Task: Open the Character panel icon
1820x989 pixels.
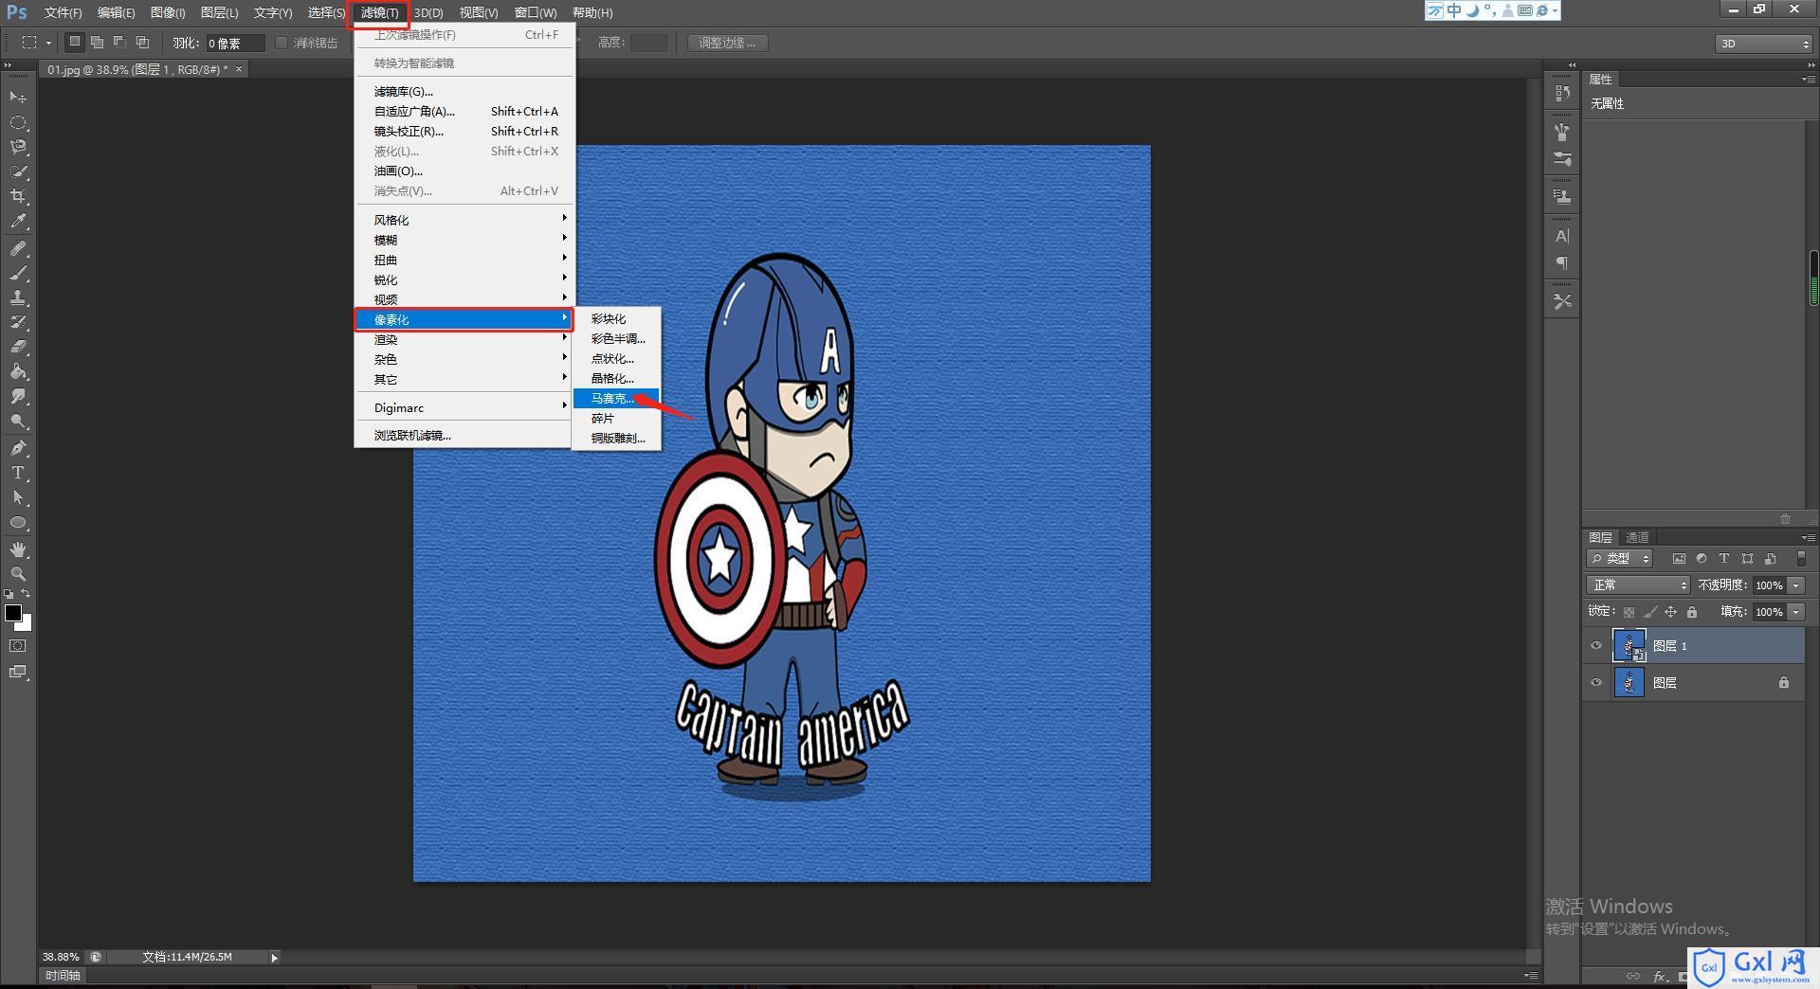Action: [1562, 236]
